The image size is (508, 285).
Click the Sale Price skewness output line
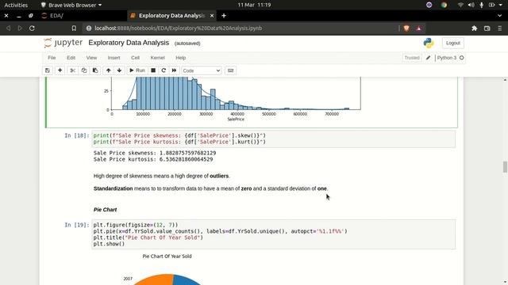click(x=155, y=153)
